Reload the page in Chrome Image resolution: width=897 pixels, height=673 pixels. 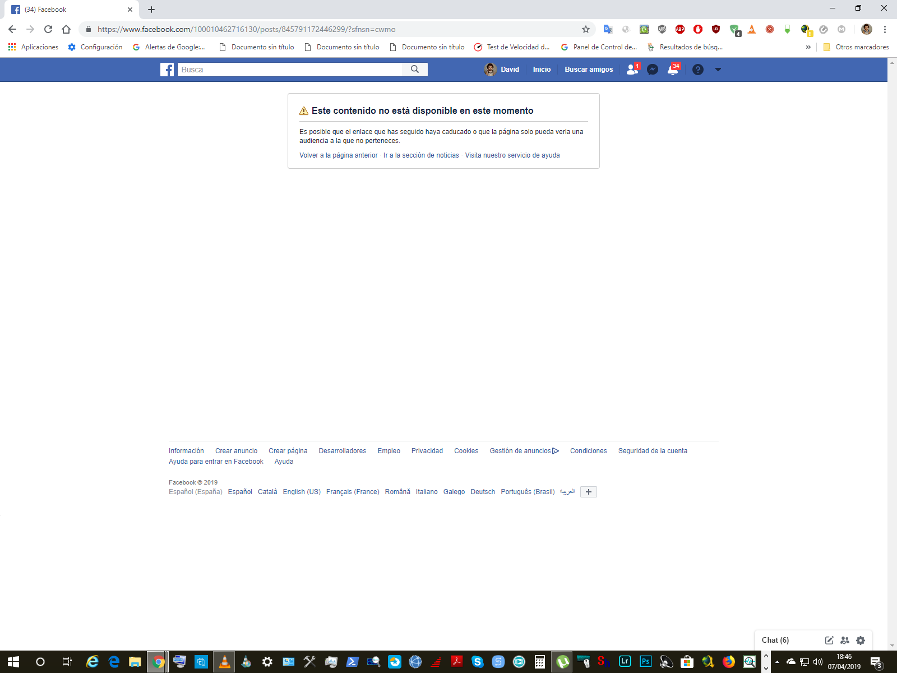(48, 29)
